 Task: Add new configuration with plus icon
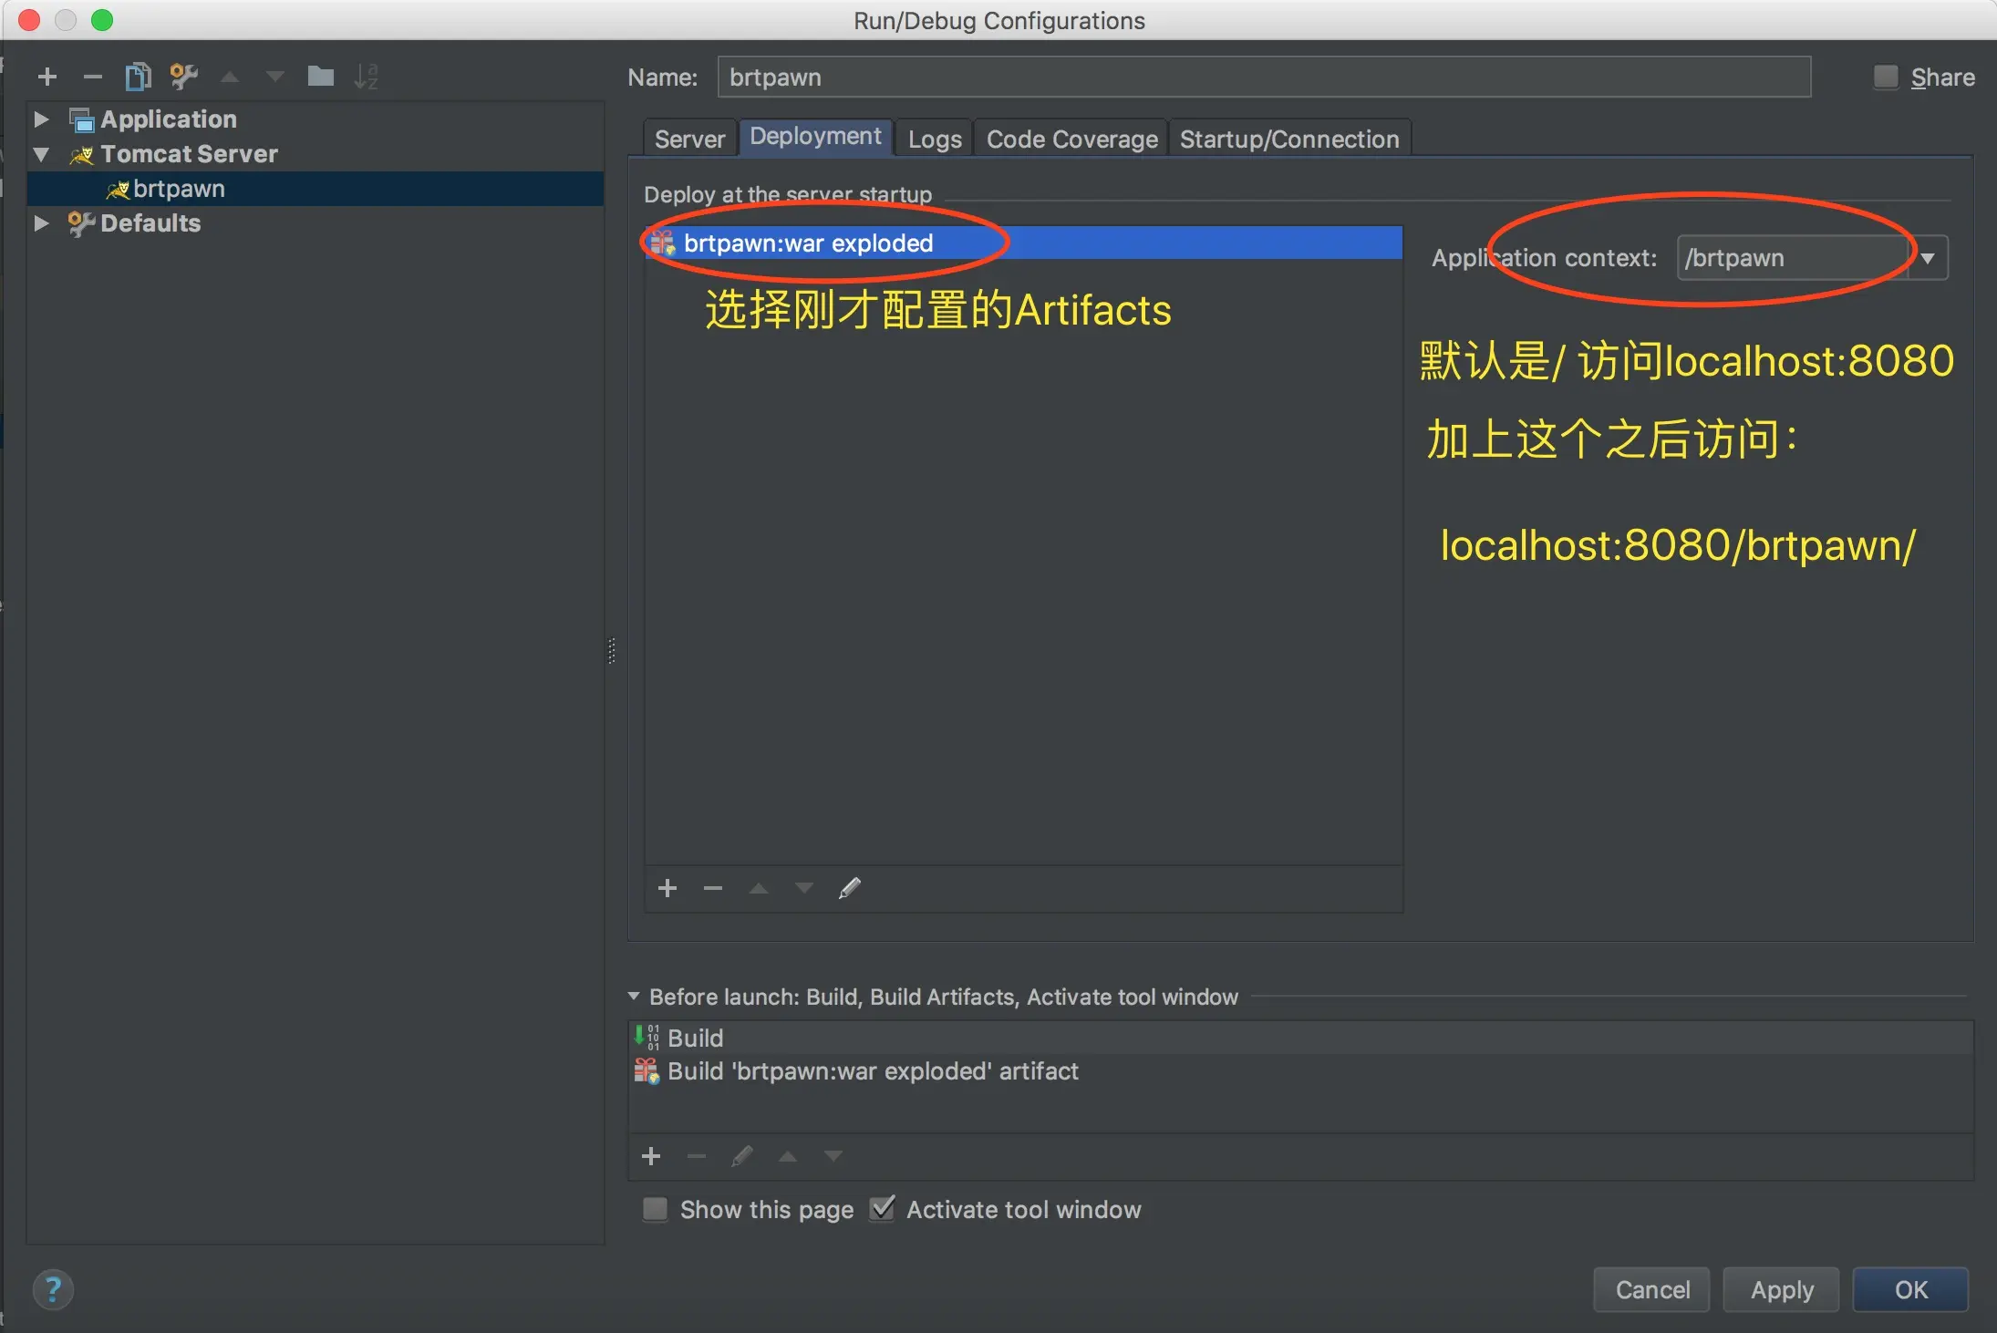coord(47,77)
